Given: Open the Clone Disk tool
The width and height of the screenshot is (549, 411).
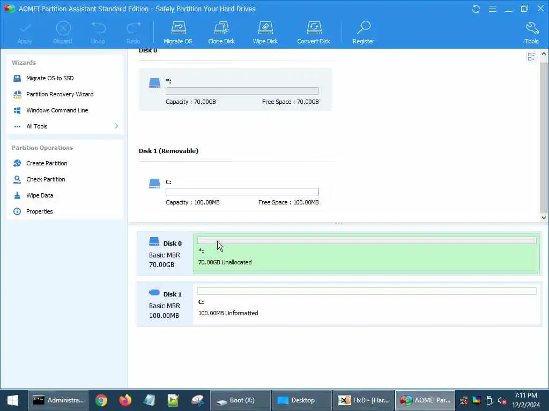Looking at the screenshot, I should click(221, 33).
